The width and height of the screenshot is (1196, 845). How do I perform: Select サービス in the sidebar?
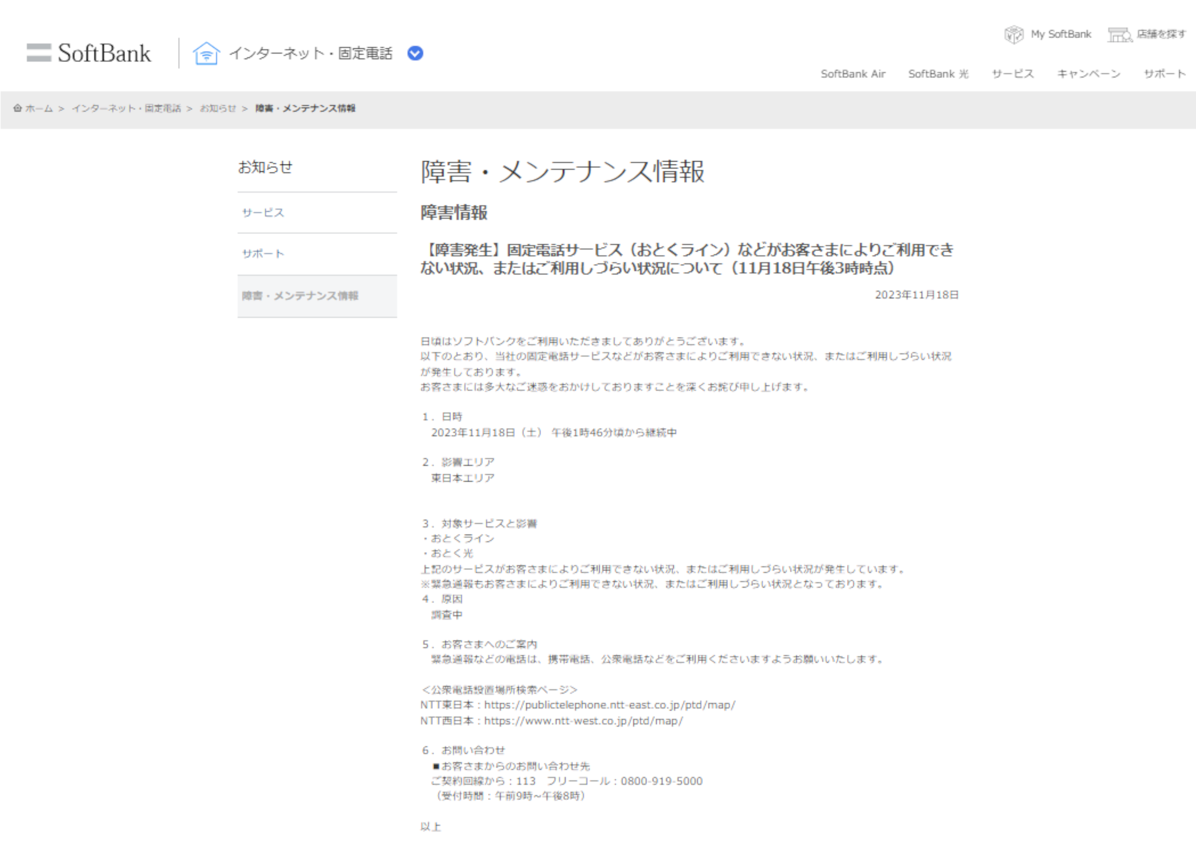(263, 212)
